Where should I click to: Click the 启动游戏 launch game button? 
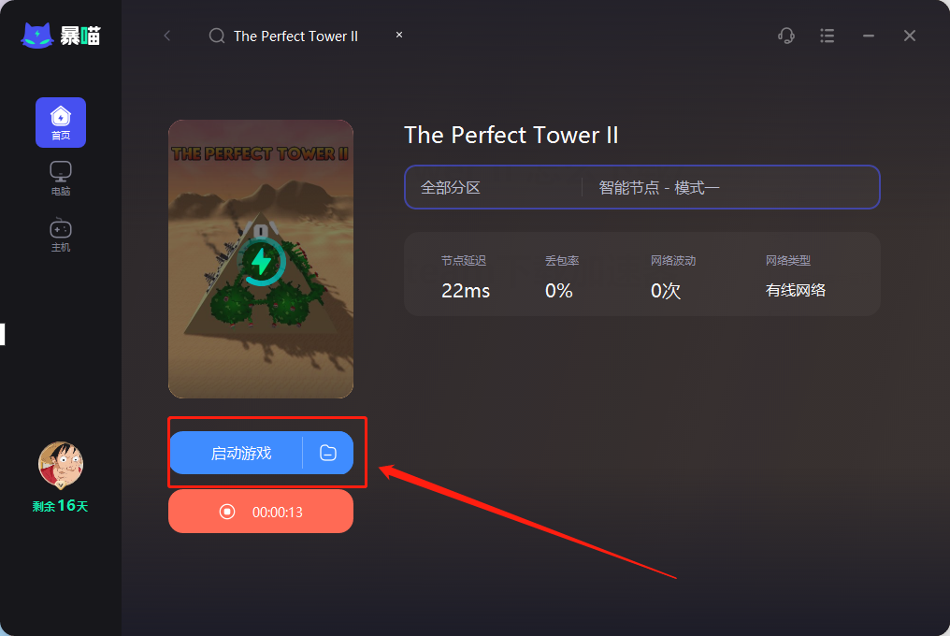[236, 453]
